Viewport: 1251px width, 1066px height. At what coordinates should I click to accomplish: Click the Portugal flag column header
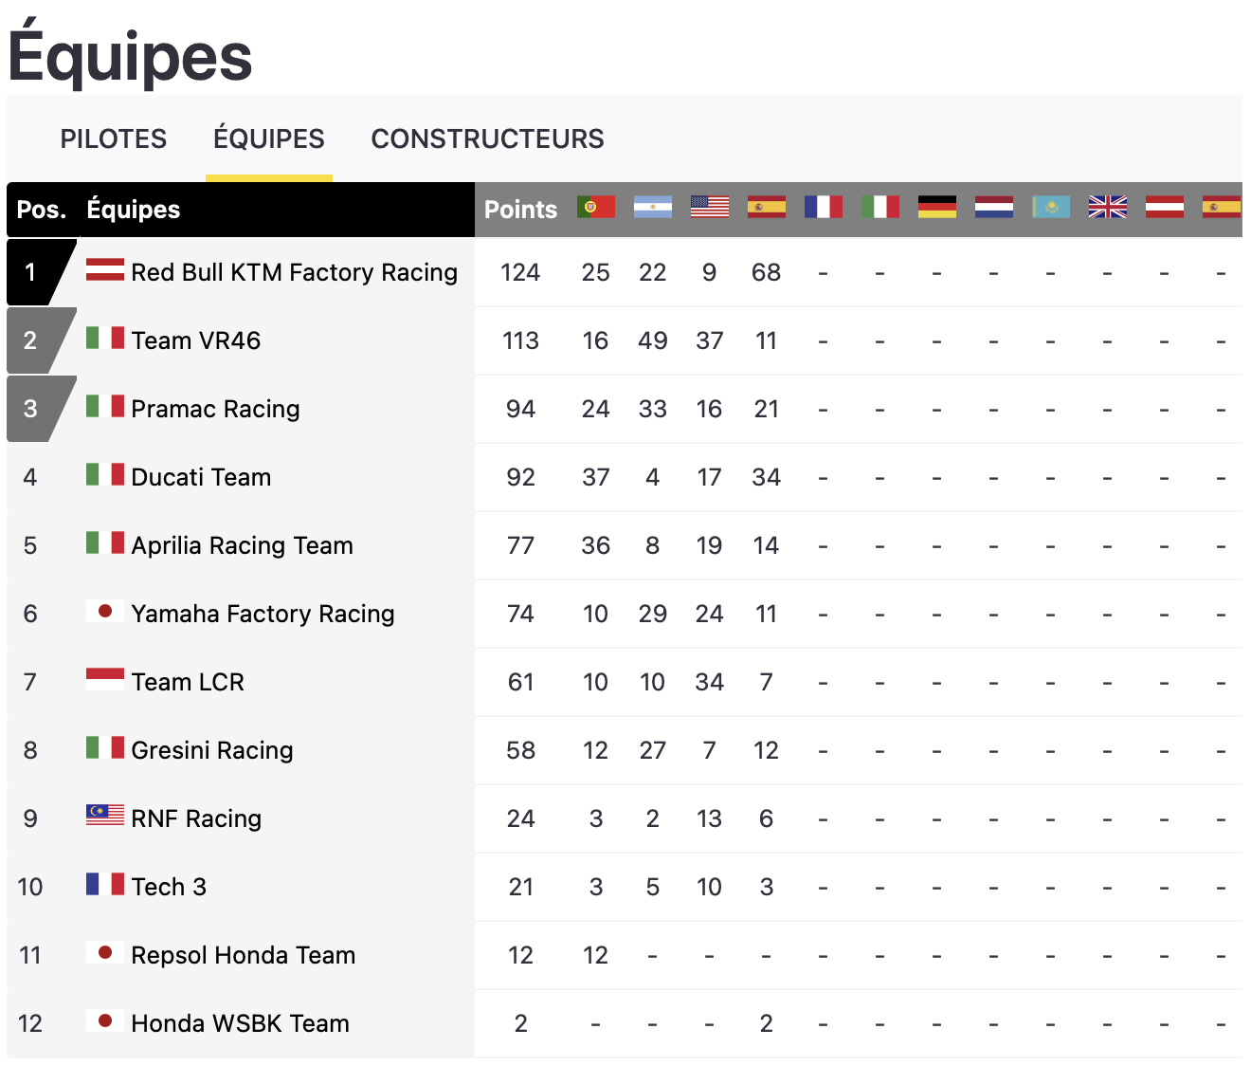[x=595, y=207]
